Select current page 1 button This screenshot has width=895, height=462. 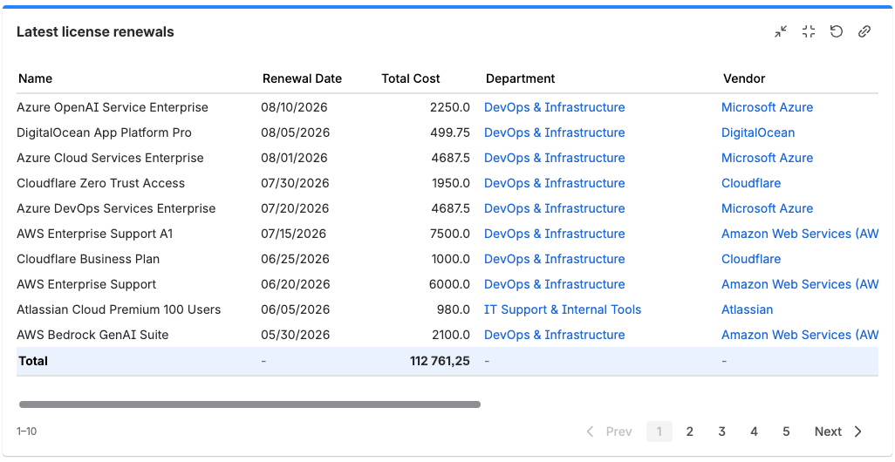(659, 431)
